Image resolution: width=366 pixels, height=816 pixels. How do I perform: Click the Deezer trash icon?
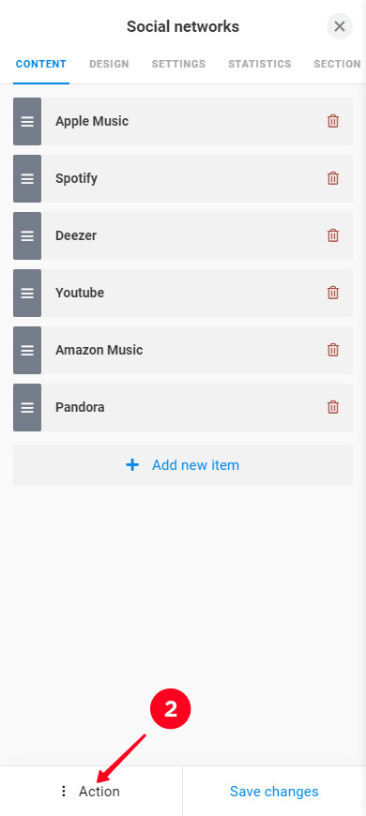tap(332, 235)
